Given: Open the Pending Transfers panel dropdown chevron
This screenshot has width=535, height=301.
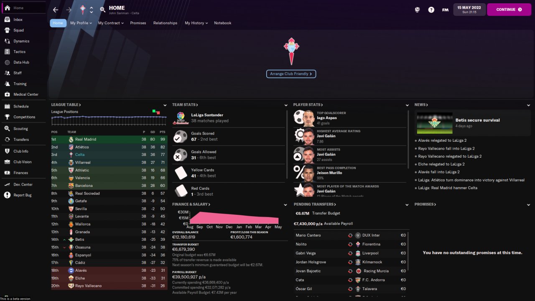Looking at the screenshot, I should (407, 205).
